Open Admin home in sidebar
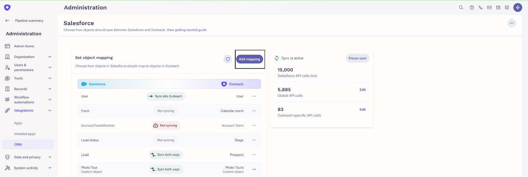 (24, 46)
